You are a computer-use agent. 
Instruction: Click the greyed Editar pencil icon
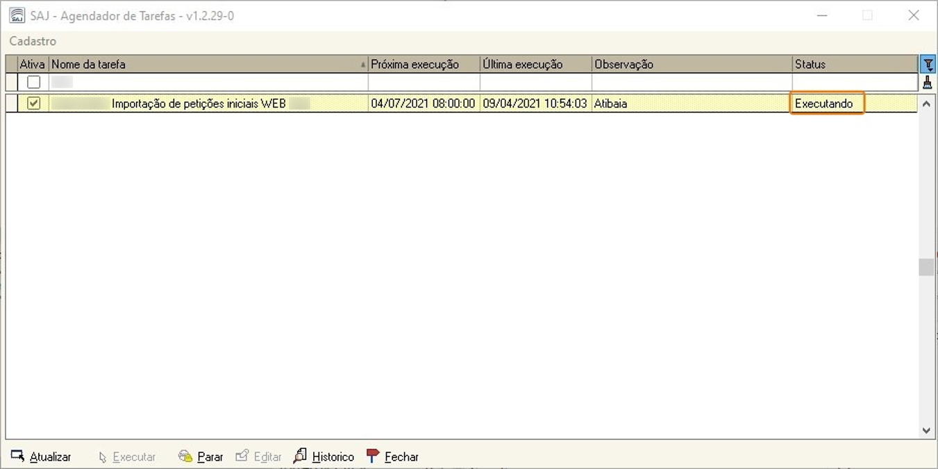[x=242, y=456]
